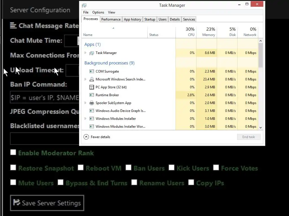The height and width of the screenshot is (216, 289).
Task: Check the Force Votes box
Action: click(216, 168)
